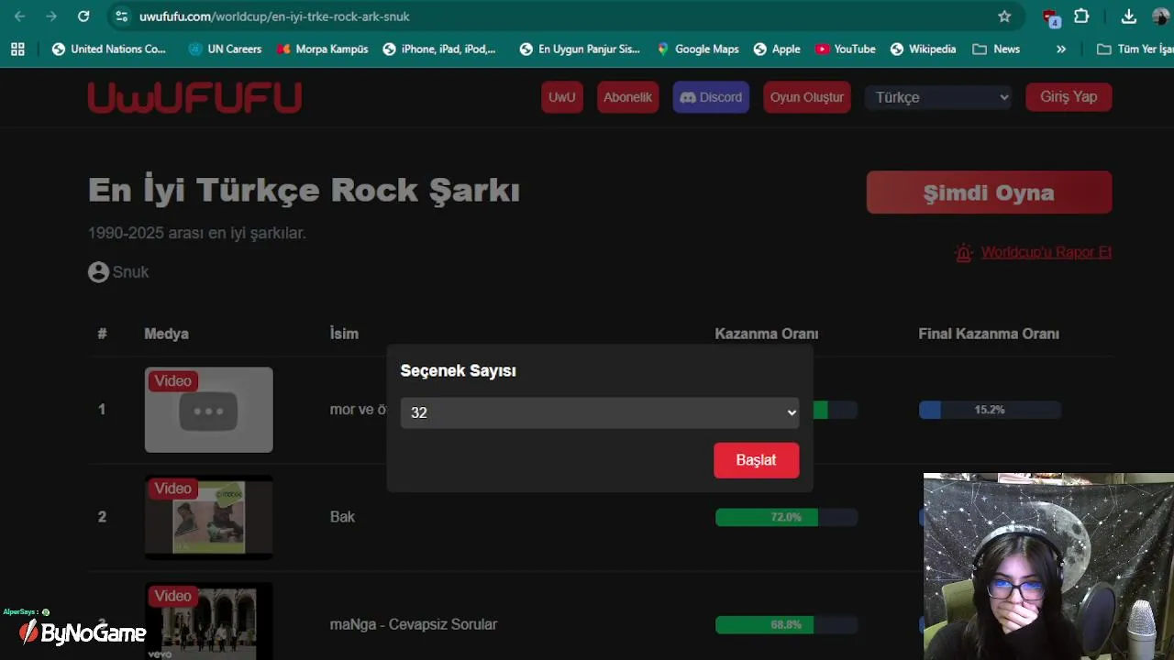This screenshot has height=660, width=1174.
Task: Click the ByNoGame overlay logo
Action: 83,632
